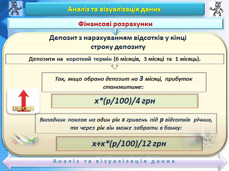Image resolution: width=229 pixels, height=171 pixels.
Task: Click the text "строку депозиту"
Action: [118, 47]
